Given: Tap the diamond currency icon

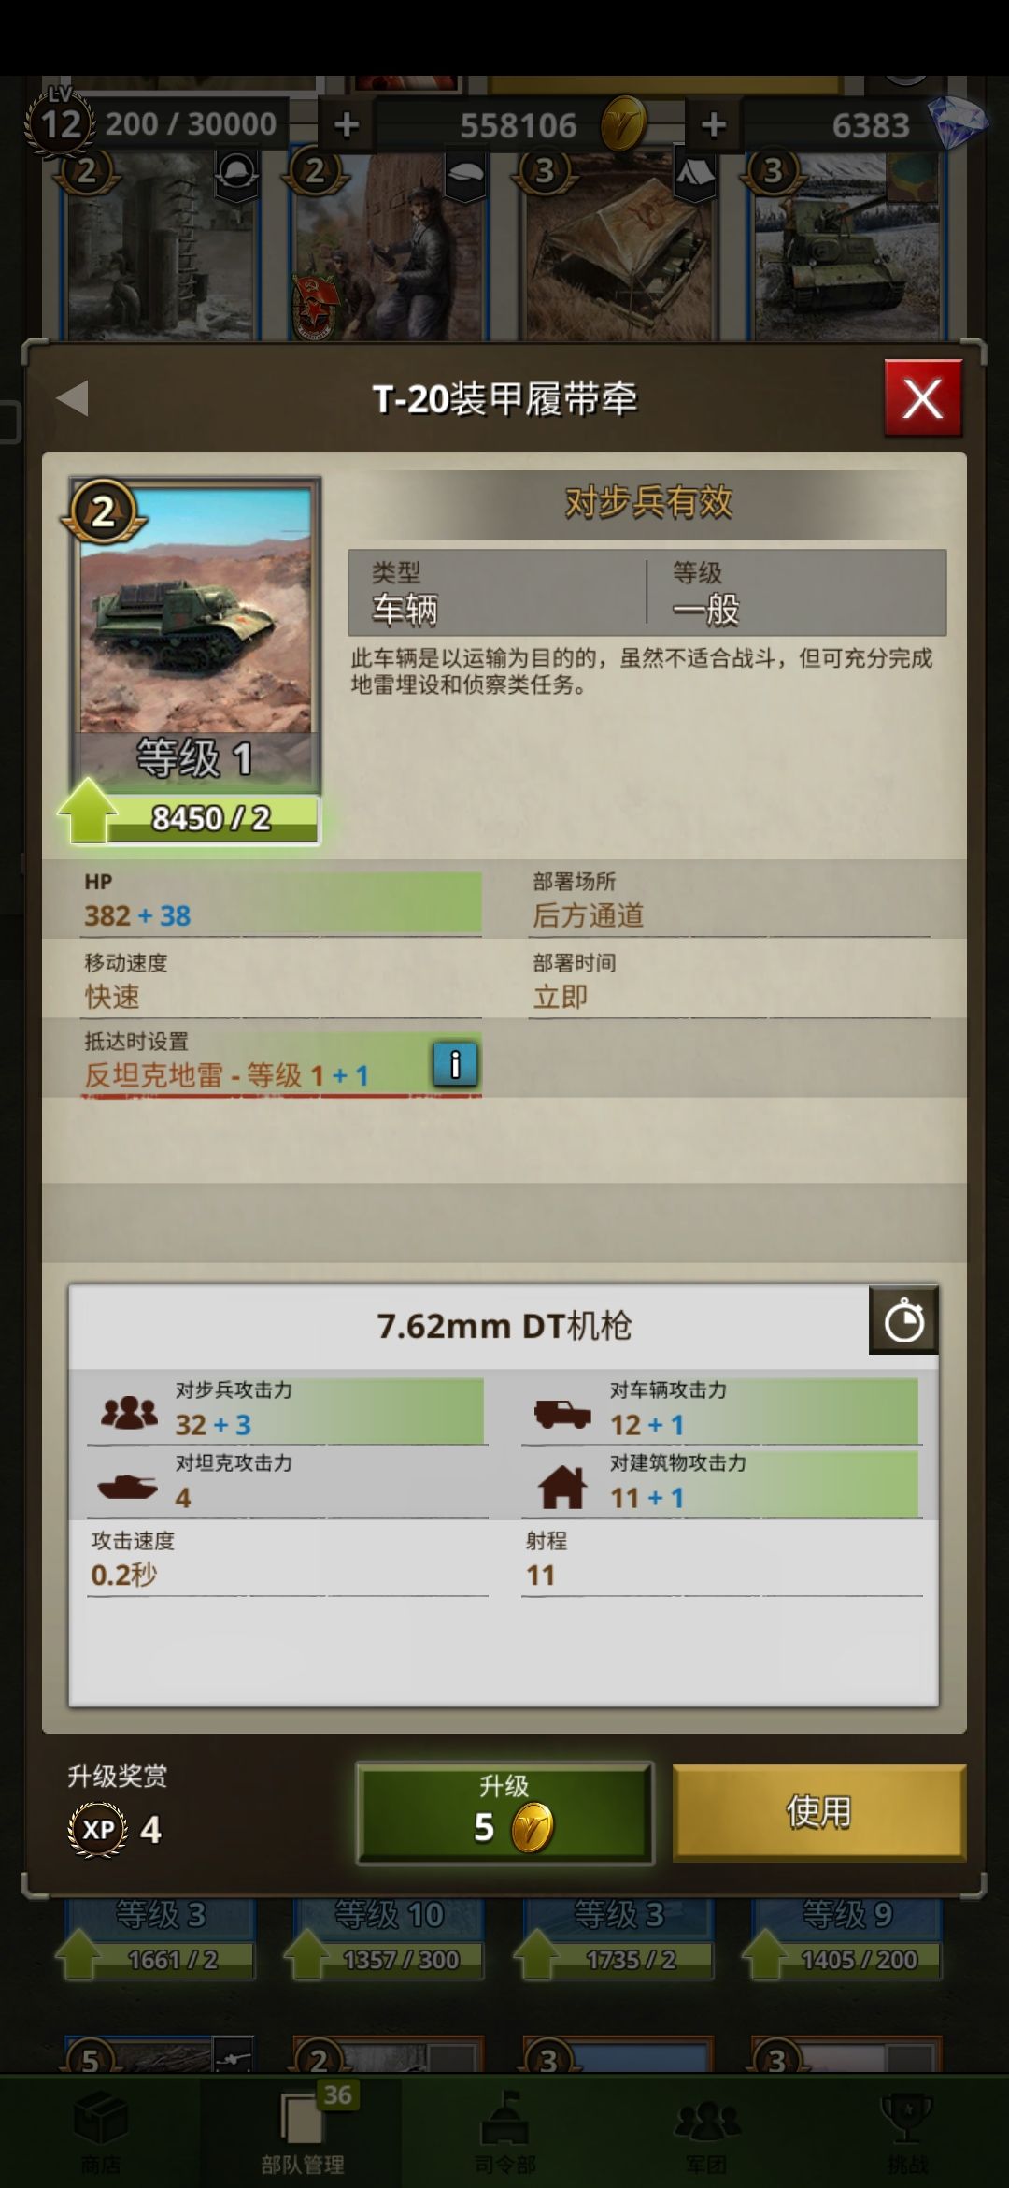Looking at the screenshot, I should point(959,122).
